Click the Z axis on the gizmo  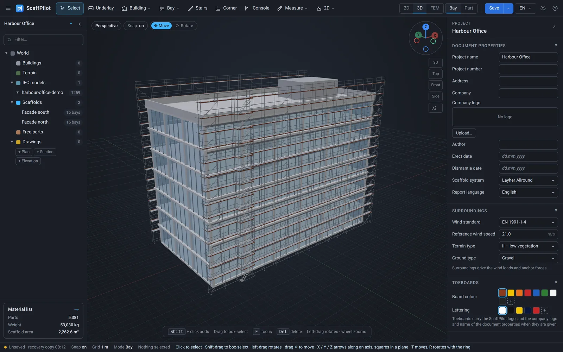point(426,27)
